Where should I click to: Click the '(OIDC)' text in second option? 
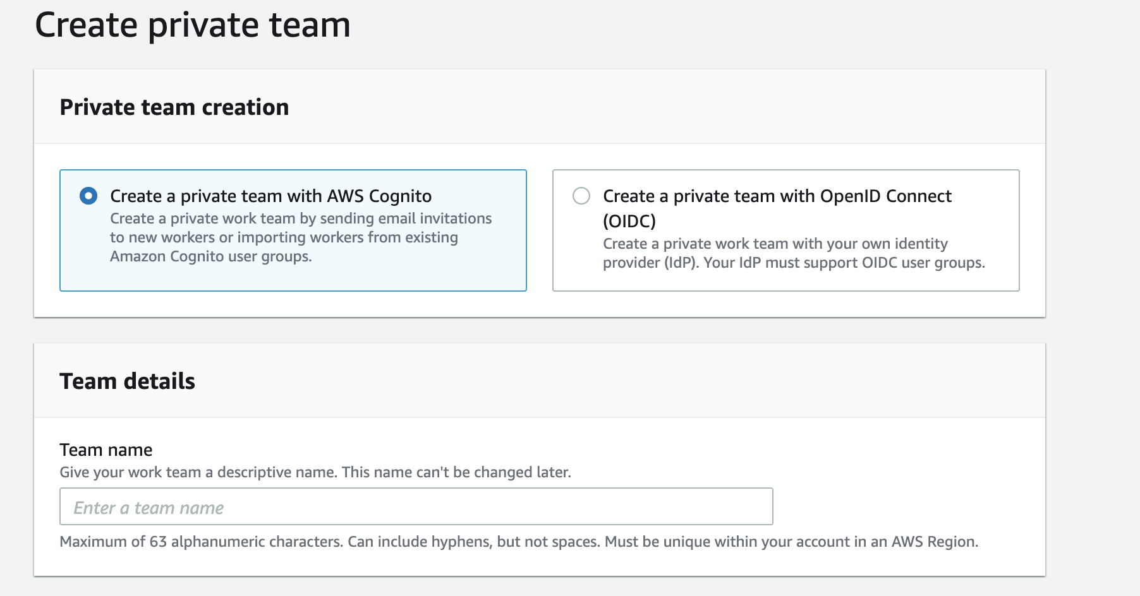tap(629, 222)
